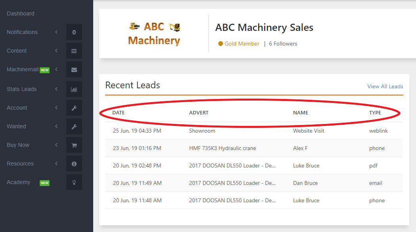Click the Buy Now shopping cart icon
416x232 pixels.
[x=74, y=145]
